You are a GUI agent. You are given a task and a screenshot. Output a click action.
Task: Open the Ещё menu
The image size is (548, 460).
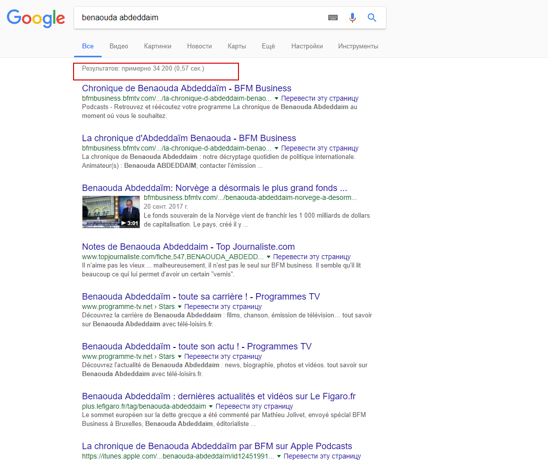[x=269, y=46]
